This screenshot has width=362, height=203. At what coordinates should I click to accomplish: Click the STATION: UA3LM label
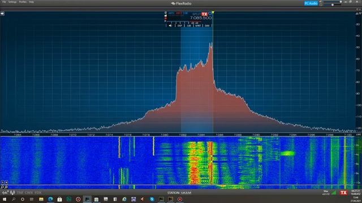pos(179,193)
